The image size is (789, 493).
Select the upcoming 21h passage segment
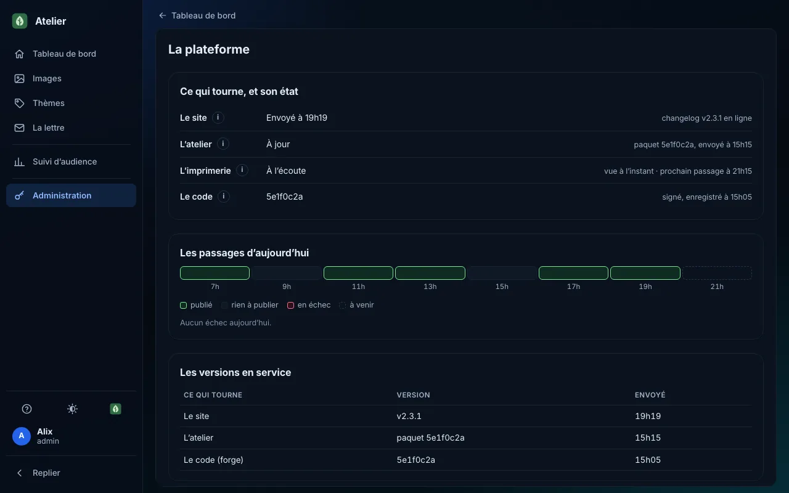[717, 273]
